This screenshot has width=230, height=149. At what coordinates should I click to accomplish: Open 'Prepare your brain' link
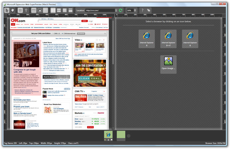point(22,107)
